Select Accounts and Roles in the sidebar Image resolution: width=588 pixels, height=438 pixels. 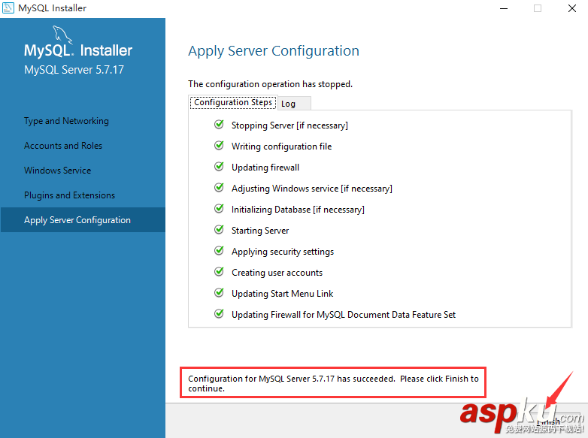[63, 146]
